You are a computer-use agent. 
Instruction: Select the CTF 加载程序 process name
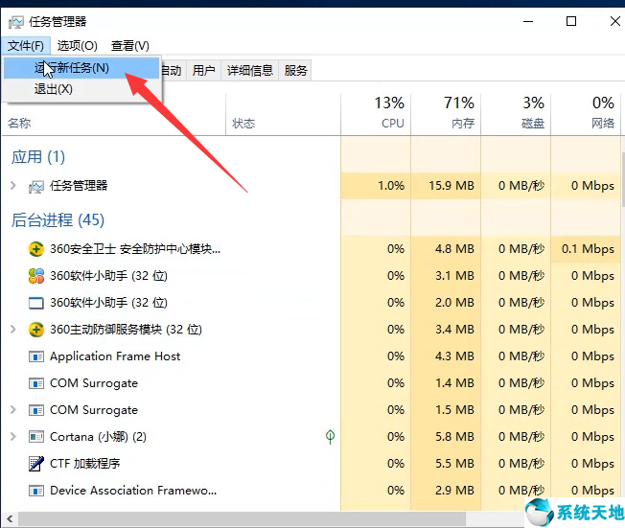tap(85, 464)
